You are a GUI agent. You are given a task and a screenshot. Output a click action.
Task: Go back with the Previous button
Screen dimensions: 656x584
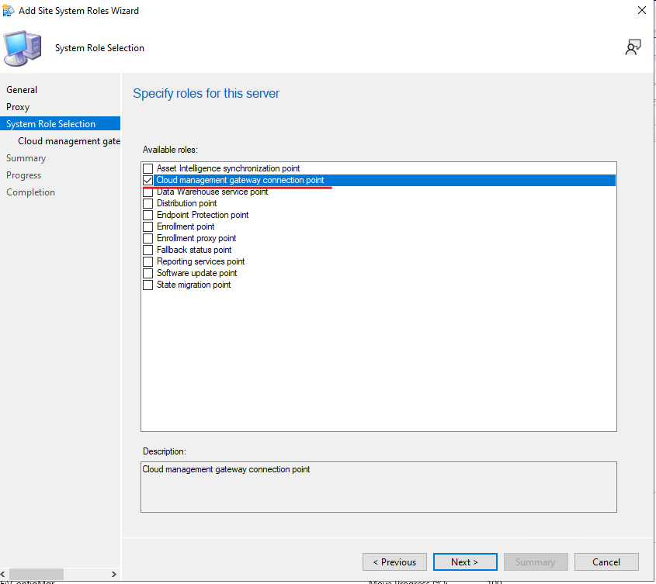coord(394,562)
